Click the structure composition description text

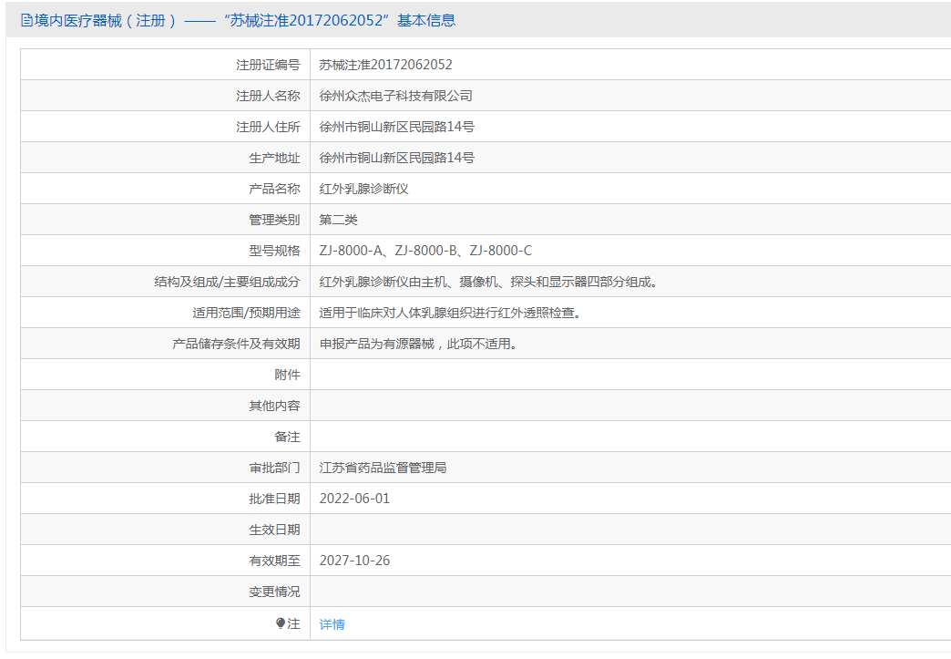489,283
